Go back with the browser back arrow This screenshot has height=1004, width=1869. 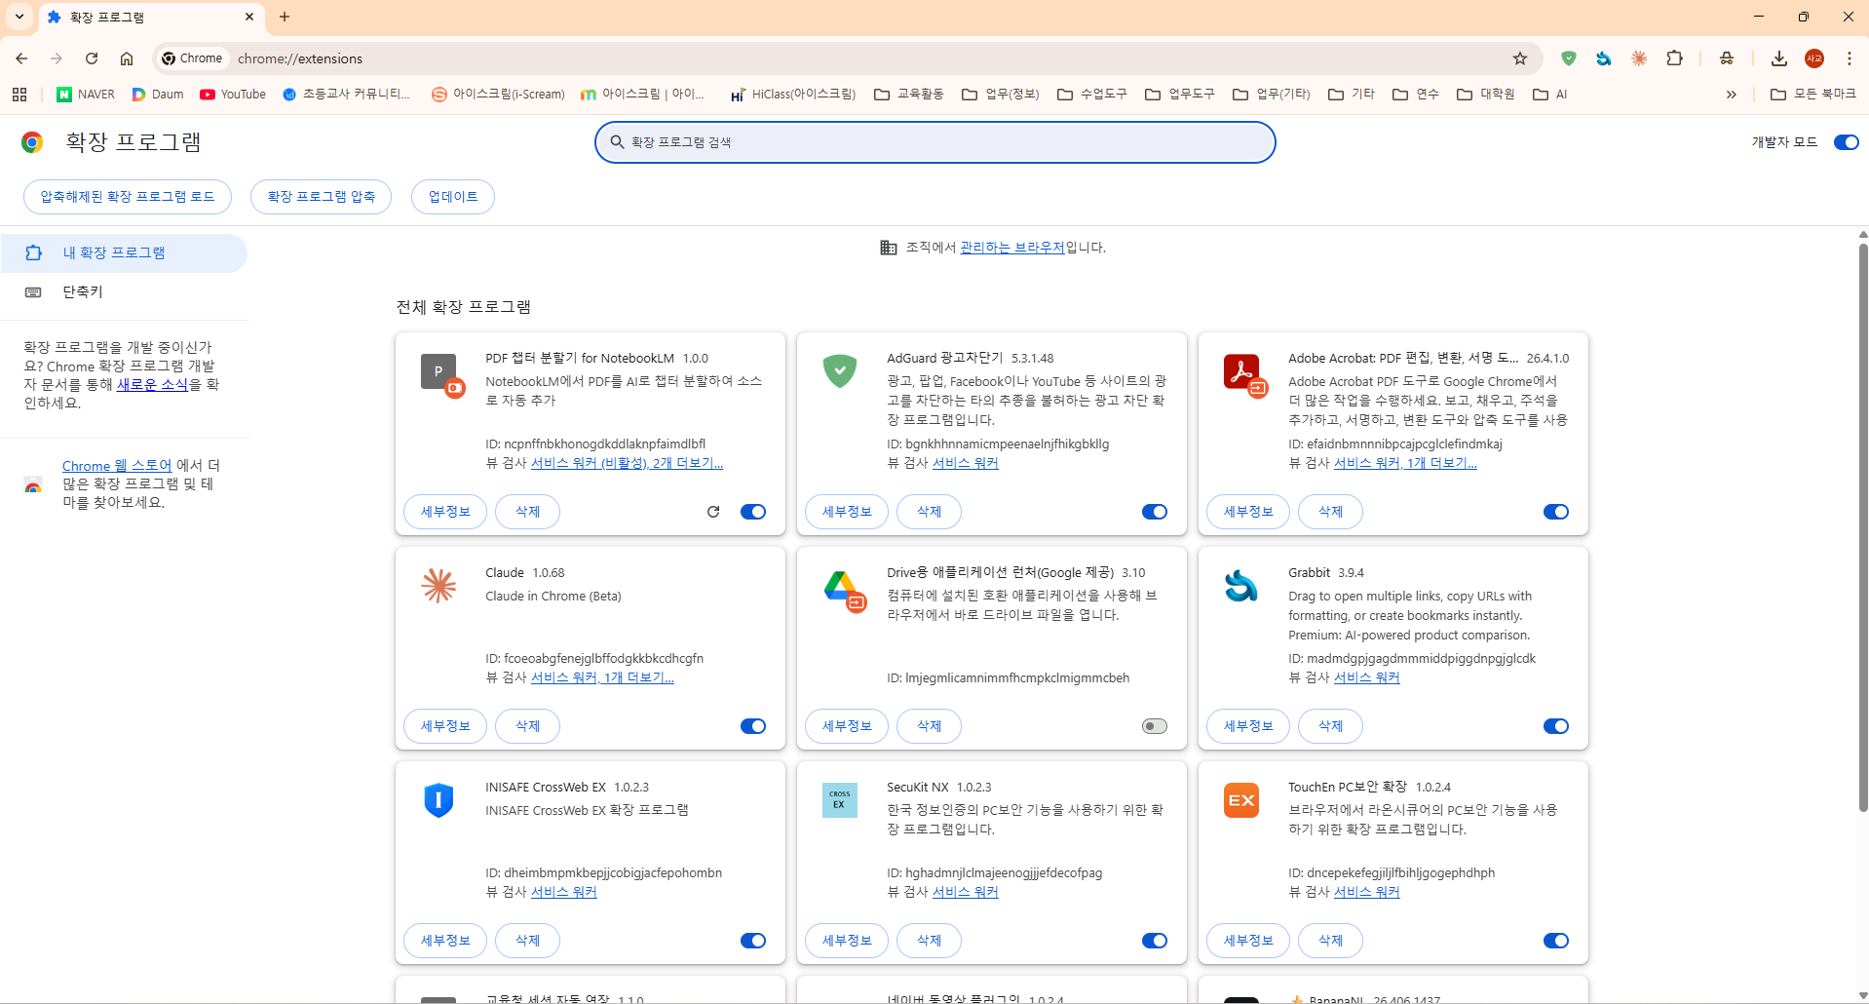coord(21,58)
